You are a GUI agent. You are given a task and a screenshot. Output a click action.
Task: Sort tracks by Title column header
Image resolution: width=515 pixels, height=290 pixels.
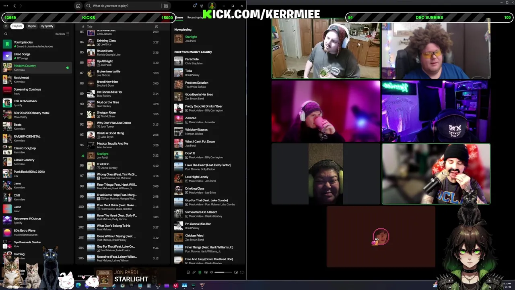pyautogui.click(x=90, y=27)
